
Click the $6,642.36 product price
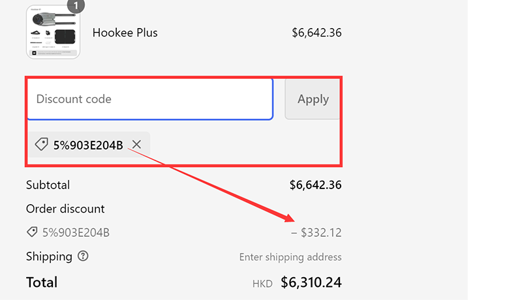click(x=316, y=33)
